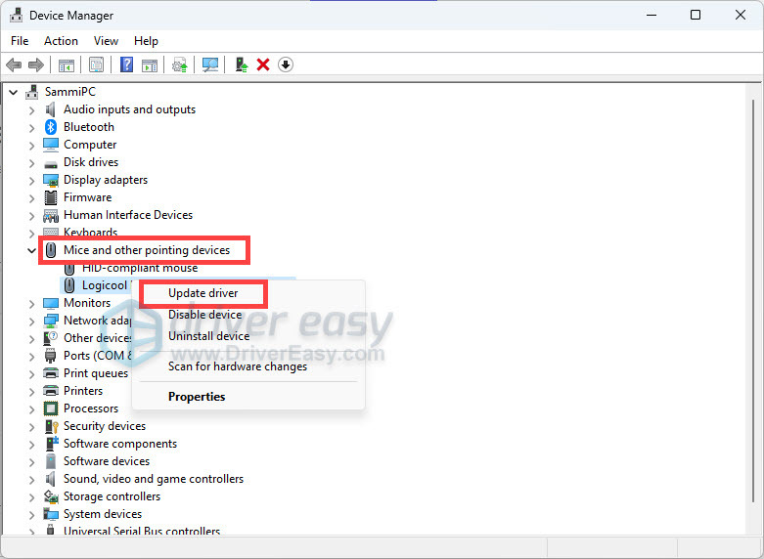Click the Back arrow toolbar icon
The width and height of the screenshot is (764, 559).
[x=14, y=64]
